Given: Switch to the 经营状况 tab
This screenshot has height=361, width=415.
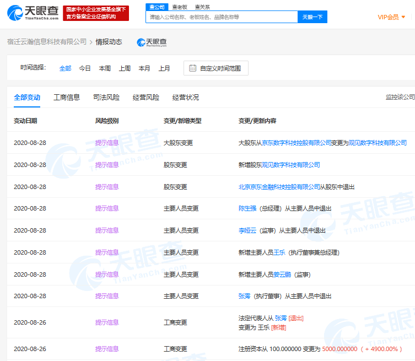Looking at the screenshot, I should point(186,98).
